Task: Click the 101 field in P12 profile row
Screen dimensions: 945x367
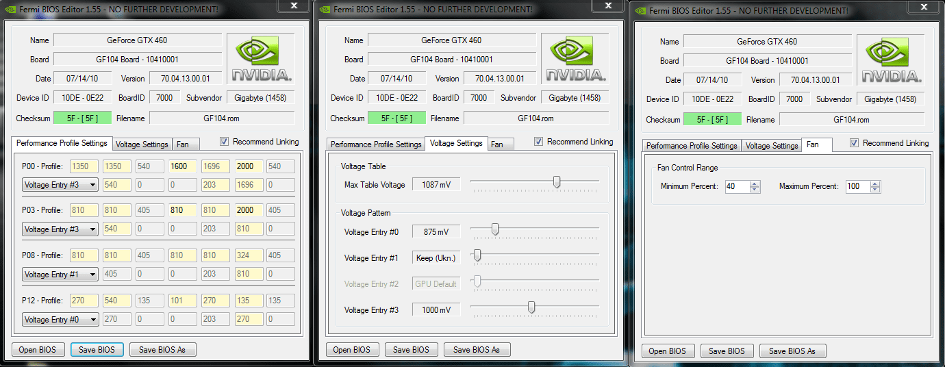Action: pyautogui.click(x=181, y=301)
